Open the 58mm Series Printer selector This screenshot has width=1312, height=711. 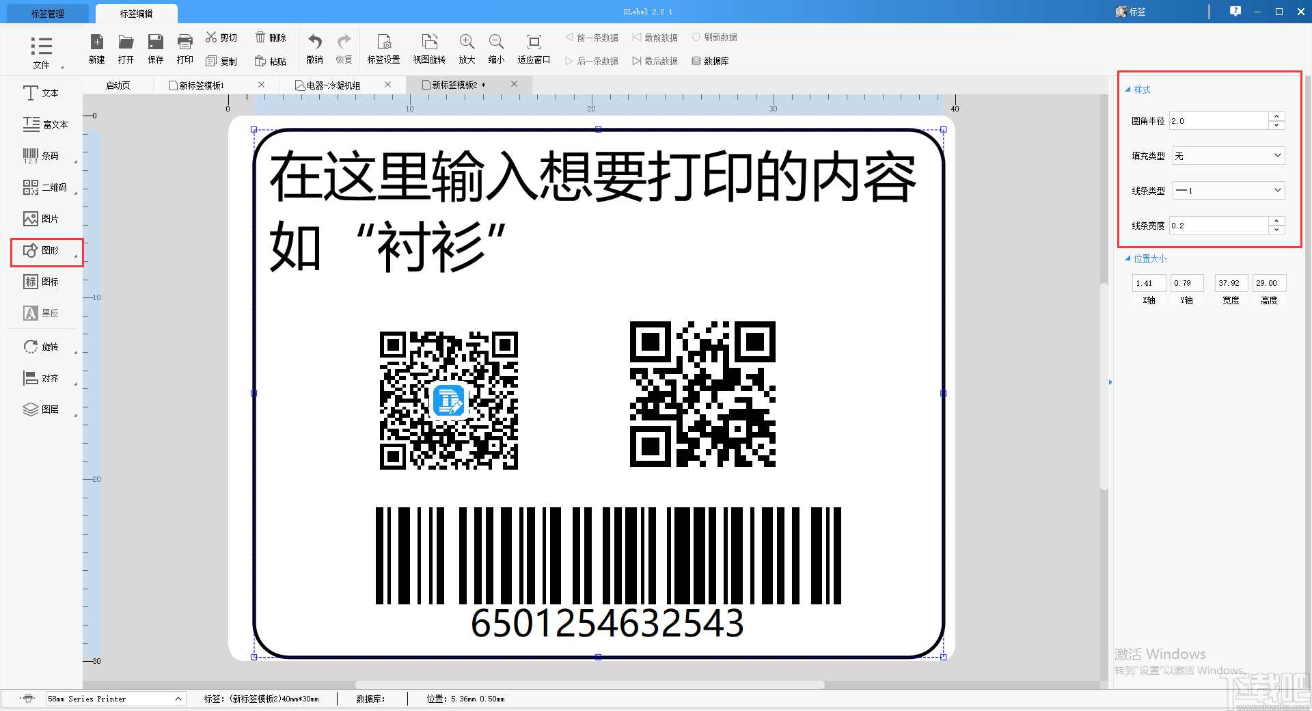[x=113, y=699]
